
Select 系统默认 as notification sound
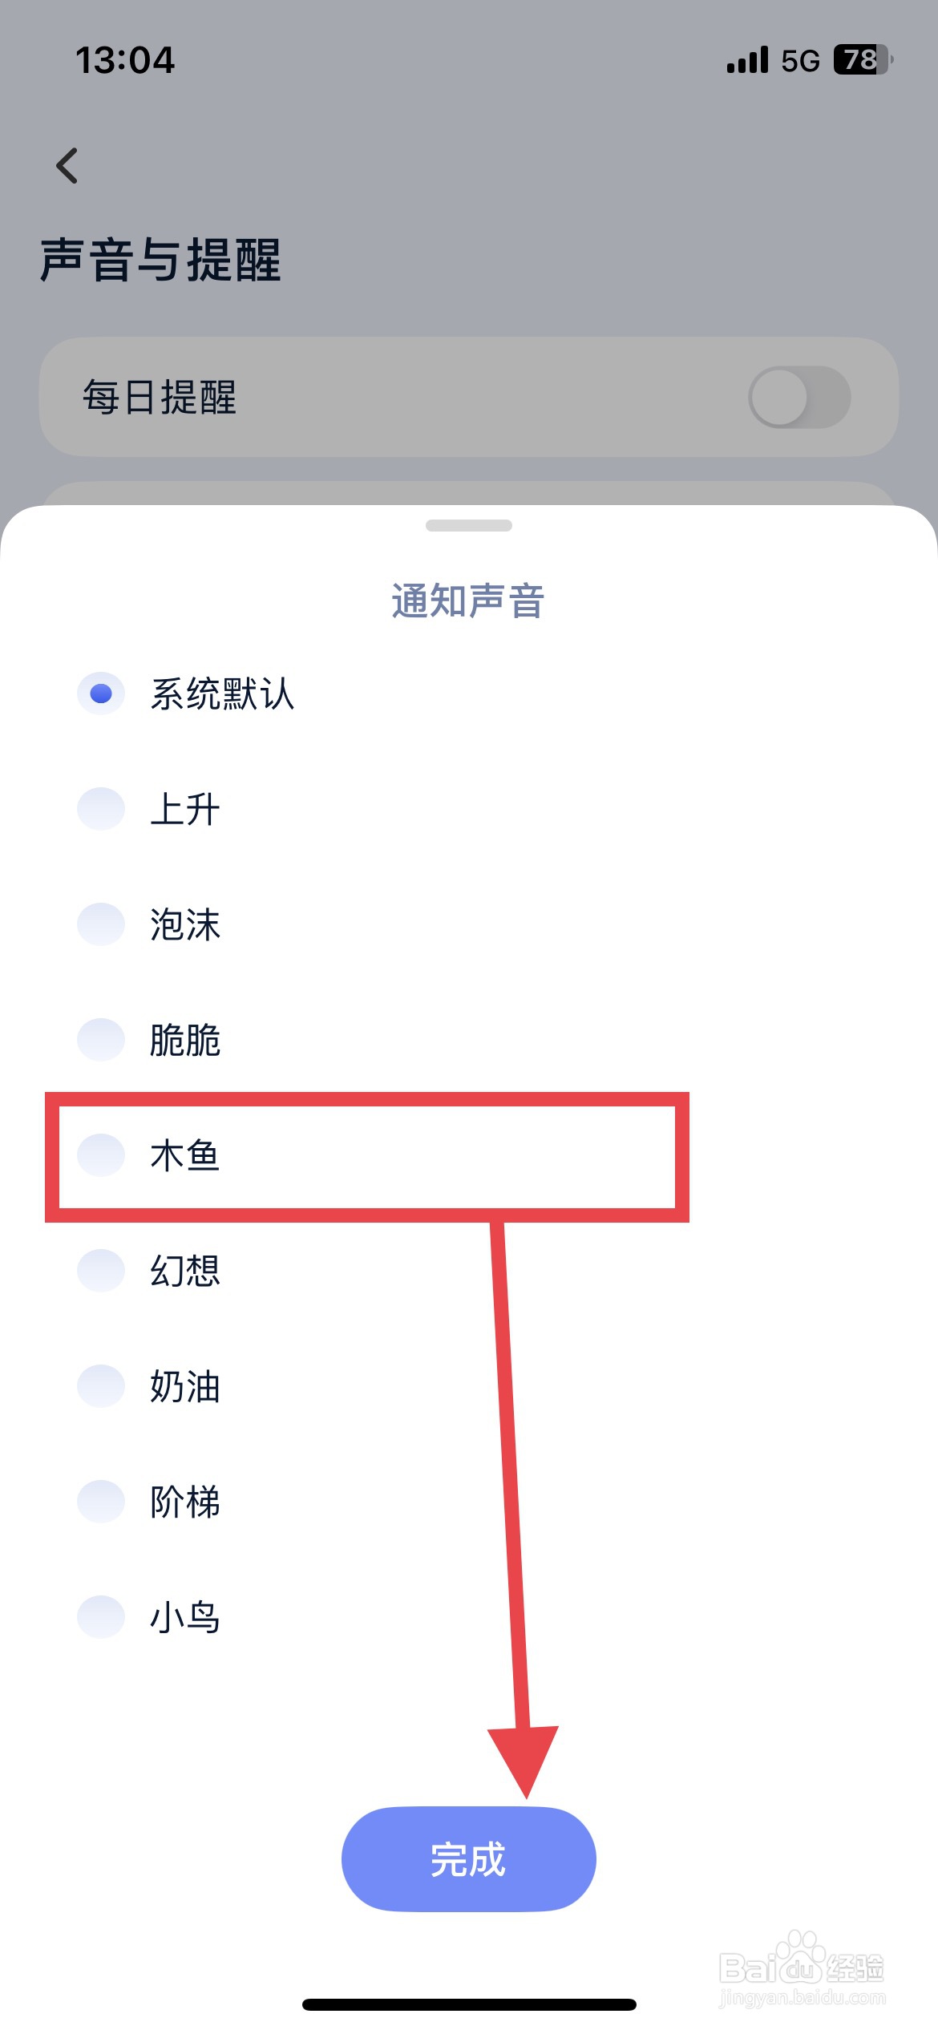click(x=223, y=695)
